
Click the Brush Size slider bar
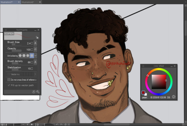(x=17, y=44)
